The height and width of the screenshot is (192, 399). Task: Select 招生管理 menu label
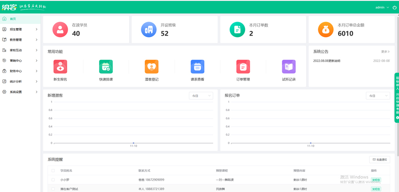point(16,30)
